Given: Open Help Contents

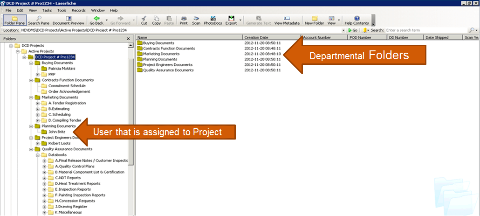Looking at the screenshot, I should pos(357,20).
